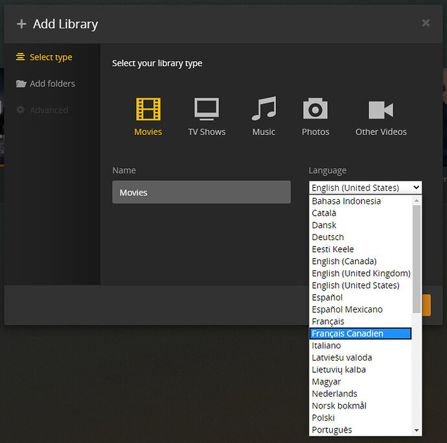Choose Català from the language list

360,213
